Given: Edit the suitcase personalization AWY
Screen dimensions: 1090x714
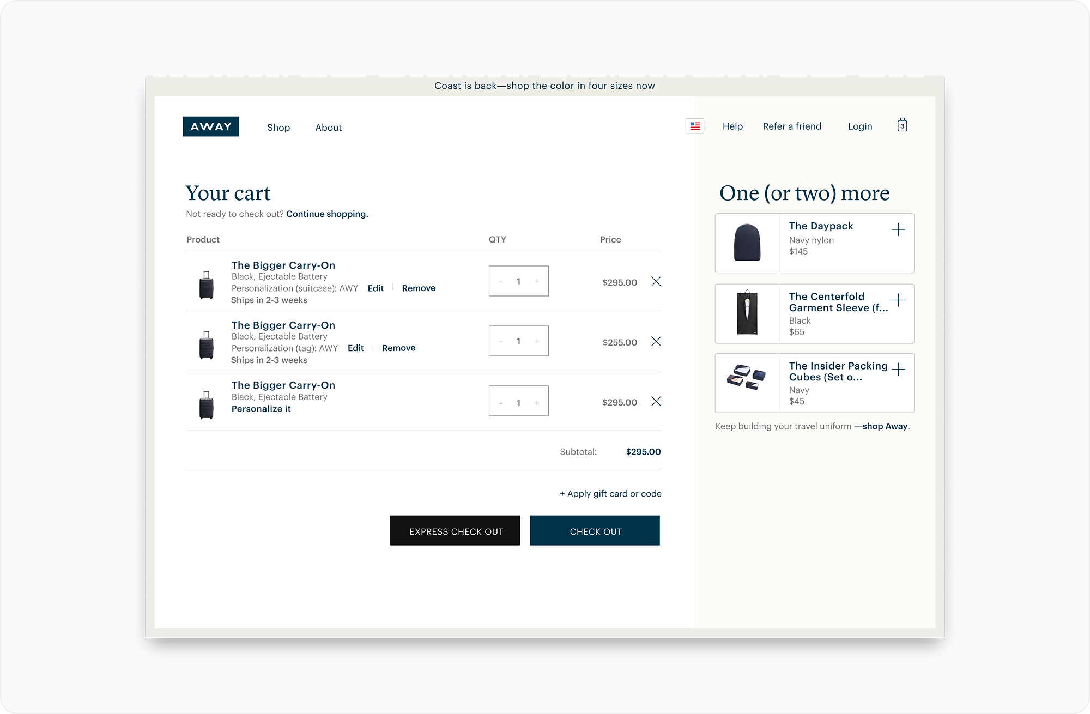Looking at the screenshot, I should coord(376,288).
